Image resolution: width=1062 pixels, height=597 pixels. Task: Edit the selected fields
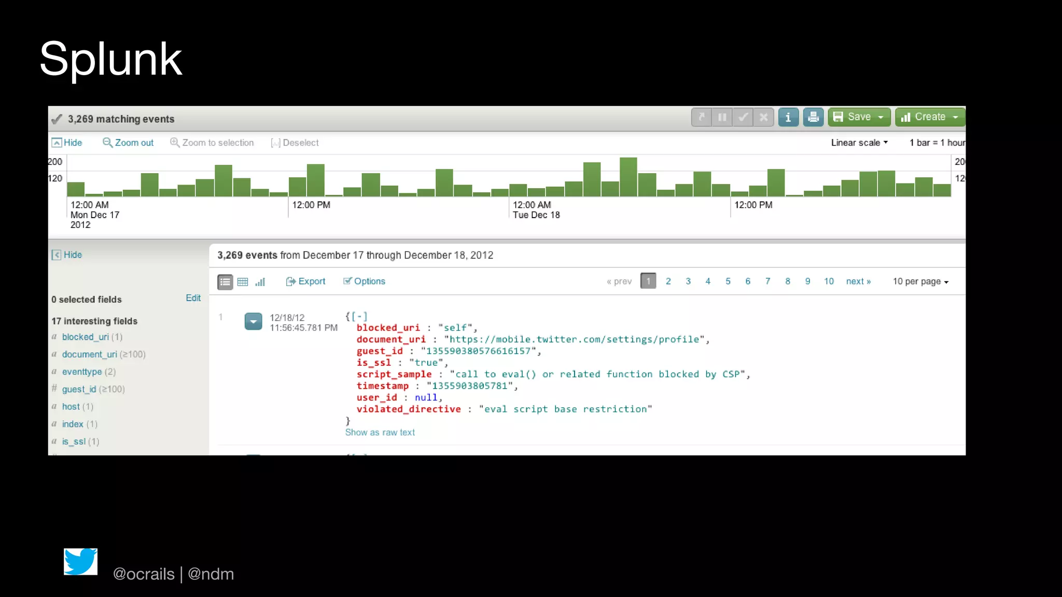193,298
